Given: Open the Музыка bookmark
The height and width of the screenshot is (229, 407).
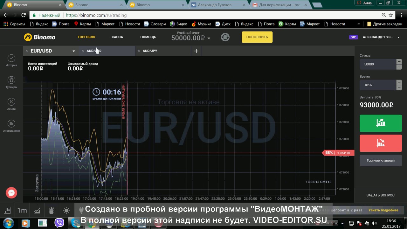Looking at the screenshot, I should click(201, 24).
